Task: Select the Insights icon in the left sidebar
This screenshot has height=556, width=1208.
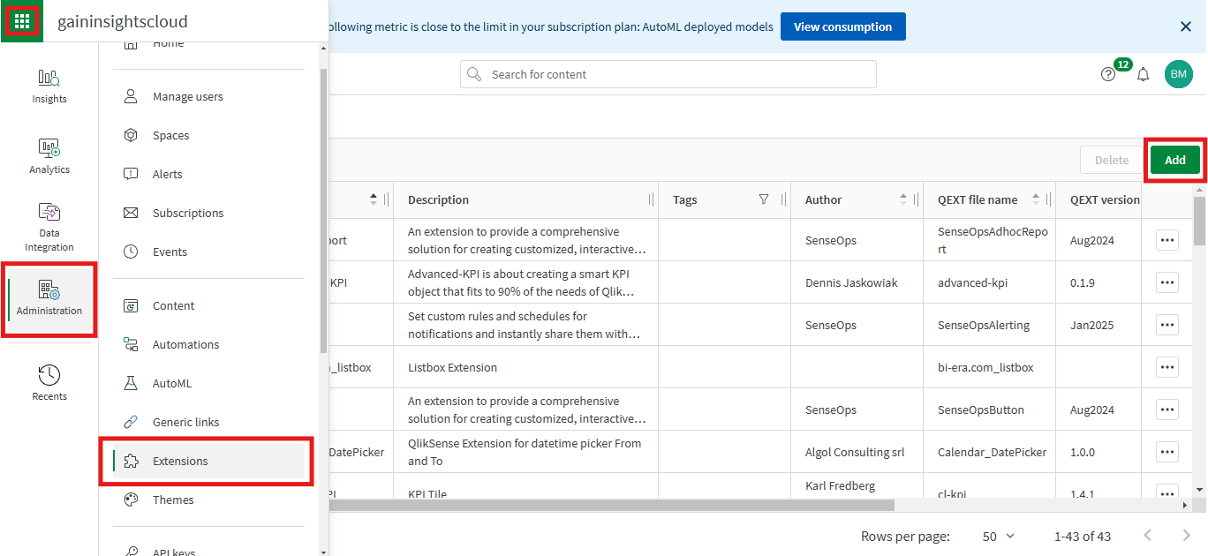Action: point(49,85)
